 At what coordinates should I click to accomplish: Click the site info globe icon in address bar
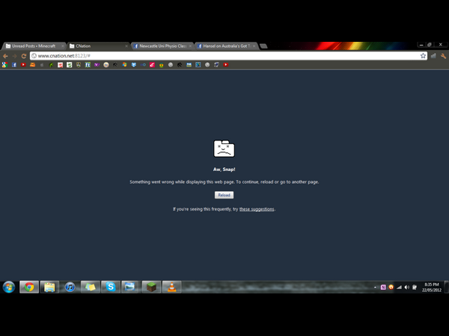point(34,56)
